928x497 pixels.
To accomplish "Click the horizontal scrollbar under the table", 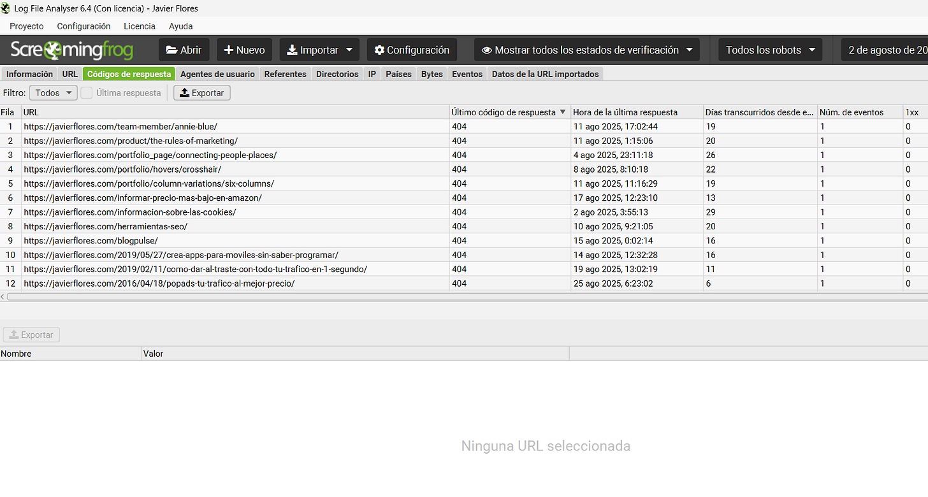I will [467, 297].
